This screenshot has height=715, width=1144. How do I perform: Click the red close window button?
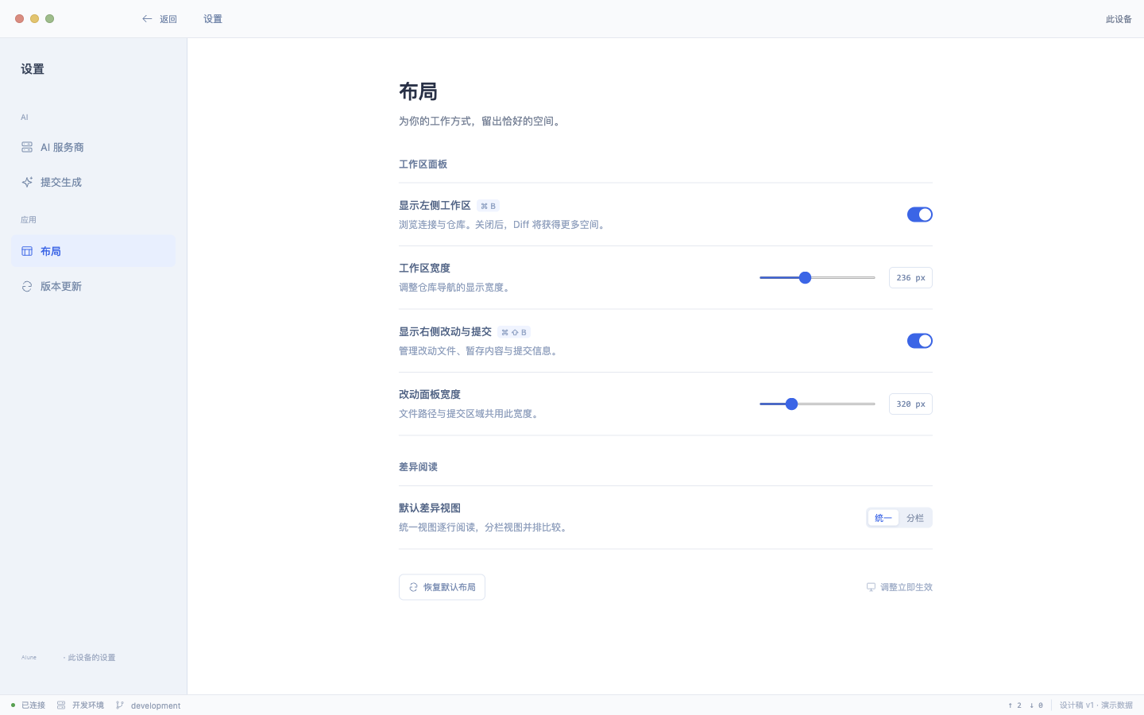[20, 19]
